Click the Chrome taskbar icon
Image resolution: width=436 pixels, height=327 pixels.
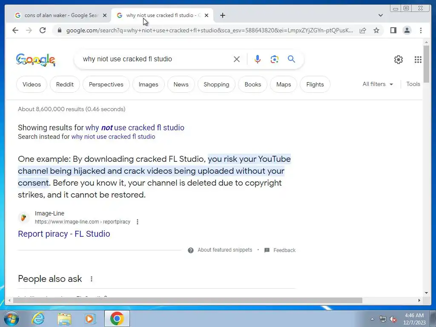click(117, 318)
